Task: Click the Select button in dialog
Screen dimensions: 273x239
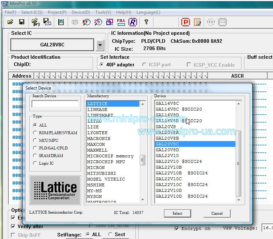Action: click(177, 213)
